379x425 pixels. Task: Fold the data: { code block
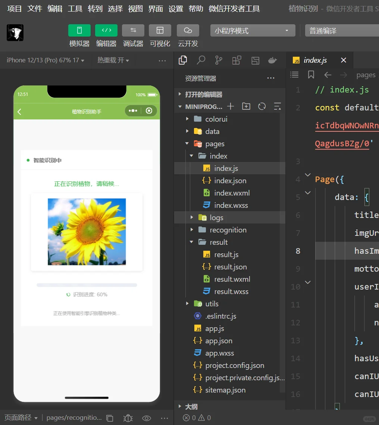308,193
